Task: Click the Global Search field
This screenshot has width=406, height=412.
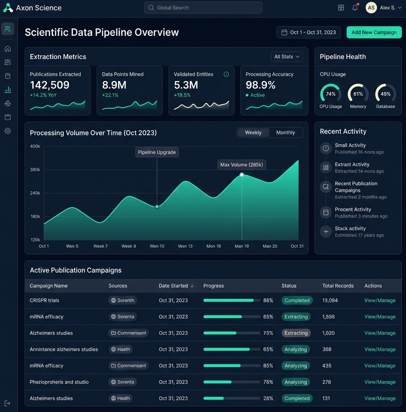Action: 203,8
